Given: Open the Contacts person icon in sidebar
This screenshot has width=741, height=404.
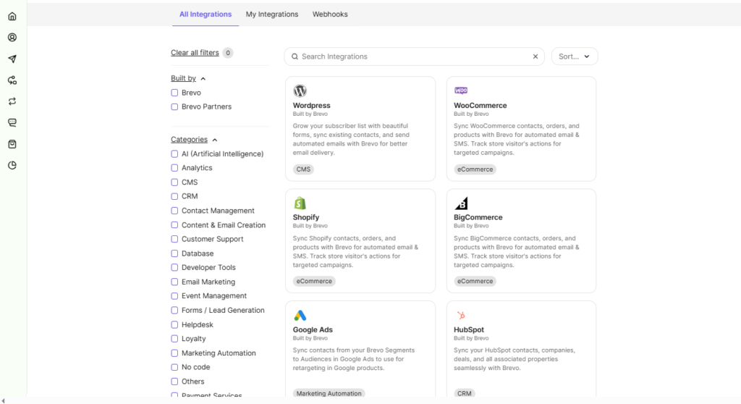Looking at the screenshot, I should (x=12, y=38).
